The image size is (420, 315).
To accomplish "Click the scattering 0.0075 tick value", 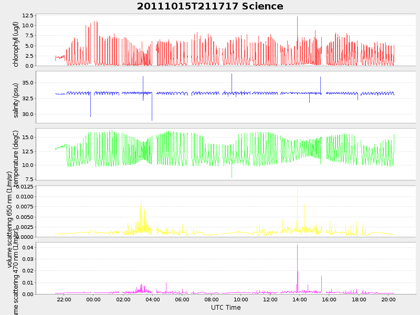I will coord(25,206).
